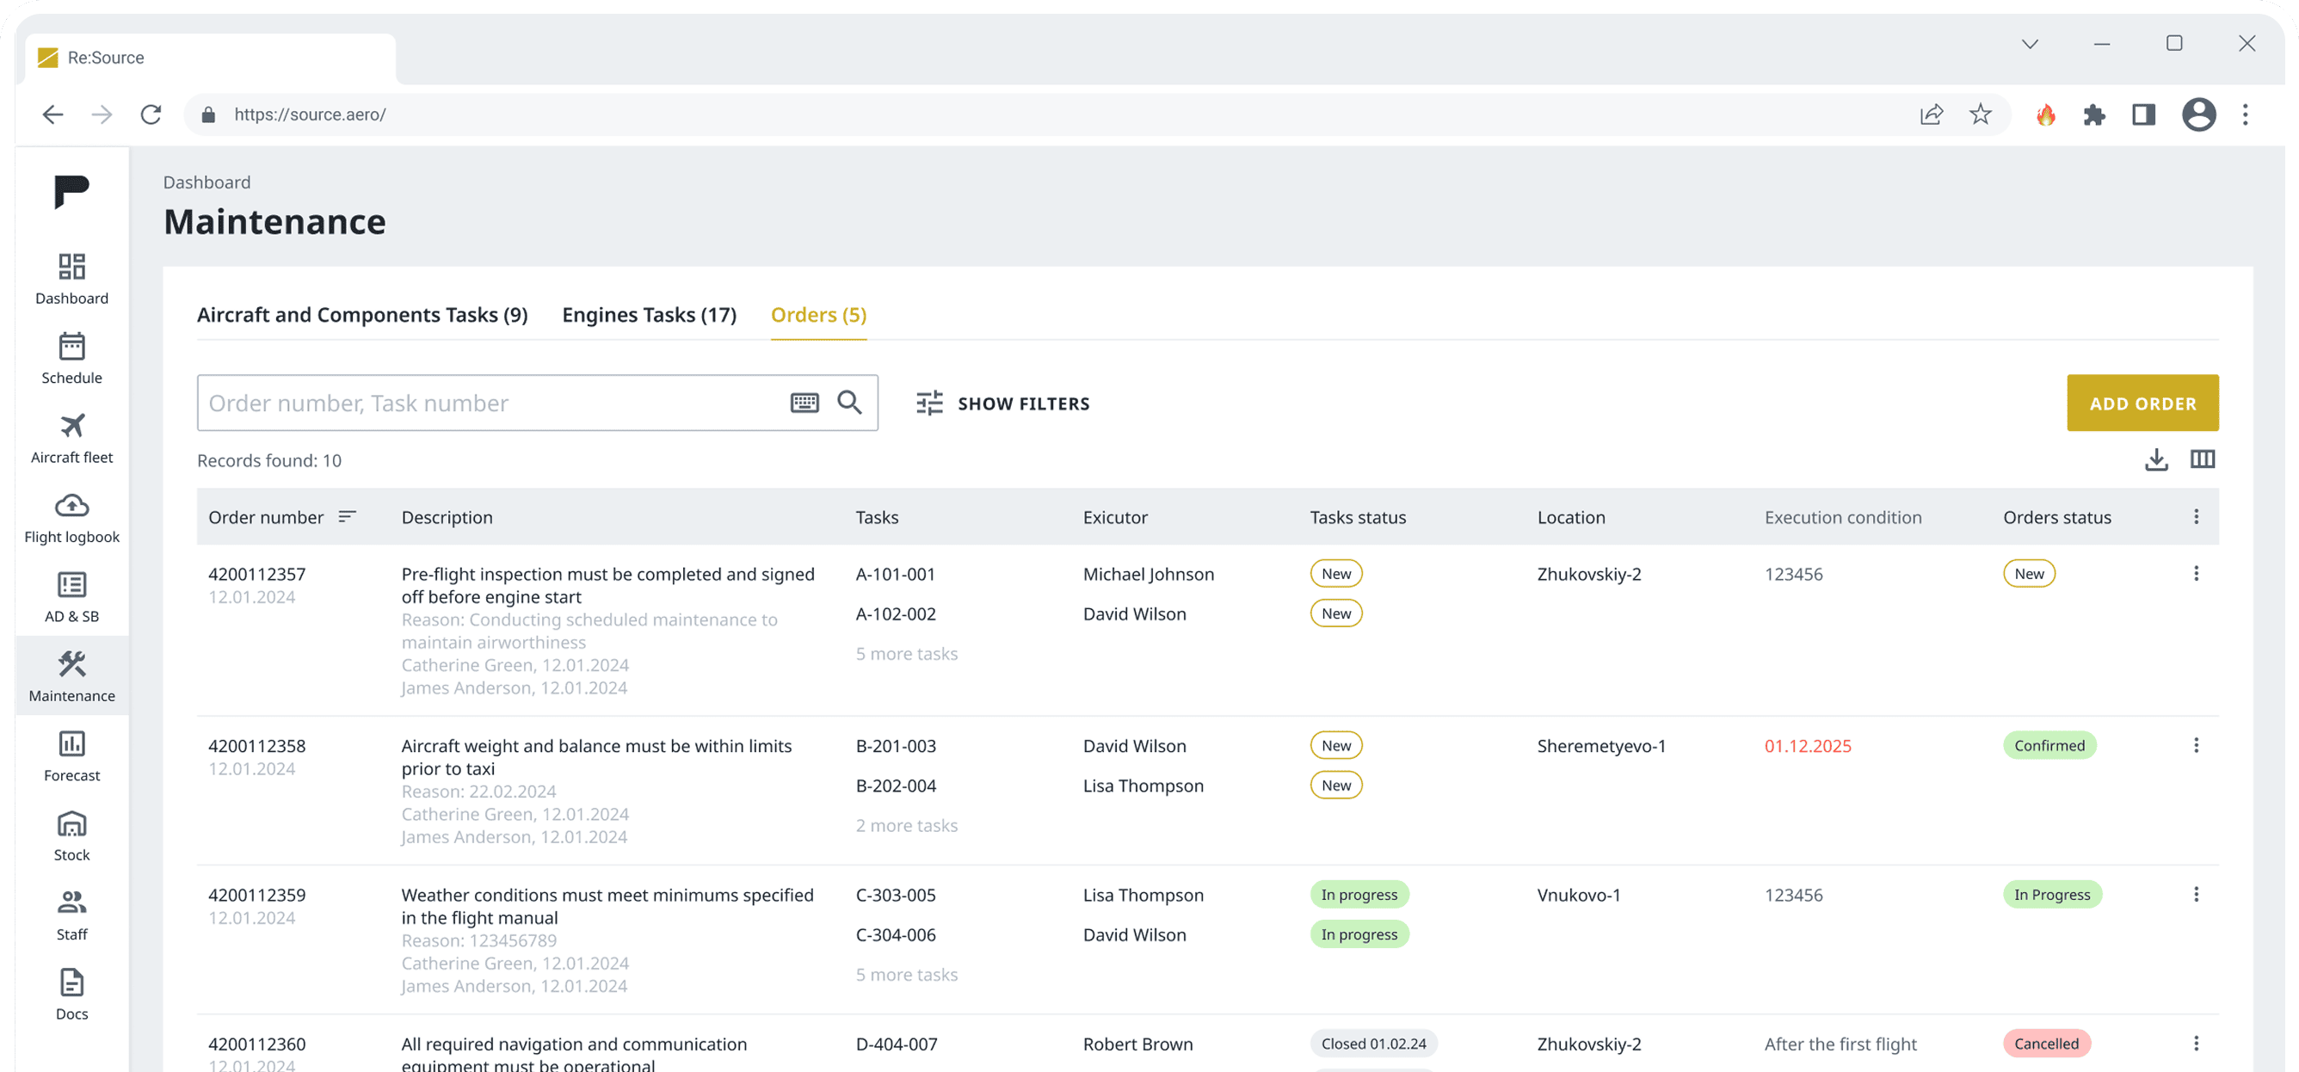The image size is (2299, 1072).
Task: Open the browser side panel
Action: (x=2144, y=114)
